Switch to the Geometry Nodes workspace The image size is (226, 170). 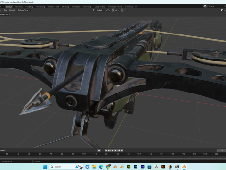click(115, 7)
